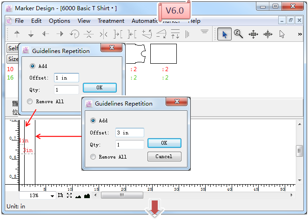Open the 13% zoom dropdown
This screenshot has height=220, width=308.
point(53,196)
